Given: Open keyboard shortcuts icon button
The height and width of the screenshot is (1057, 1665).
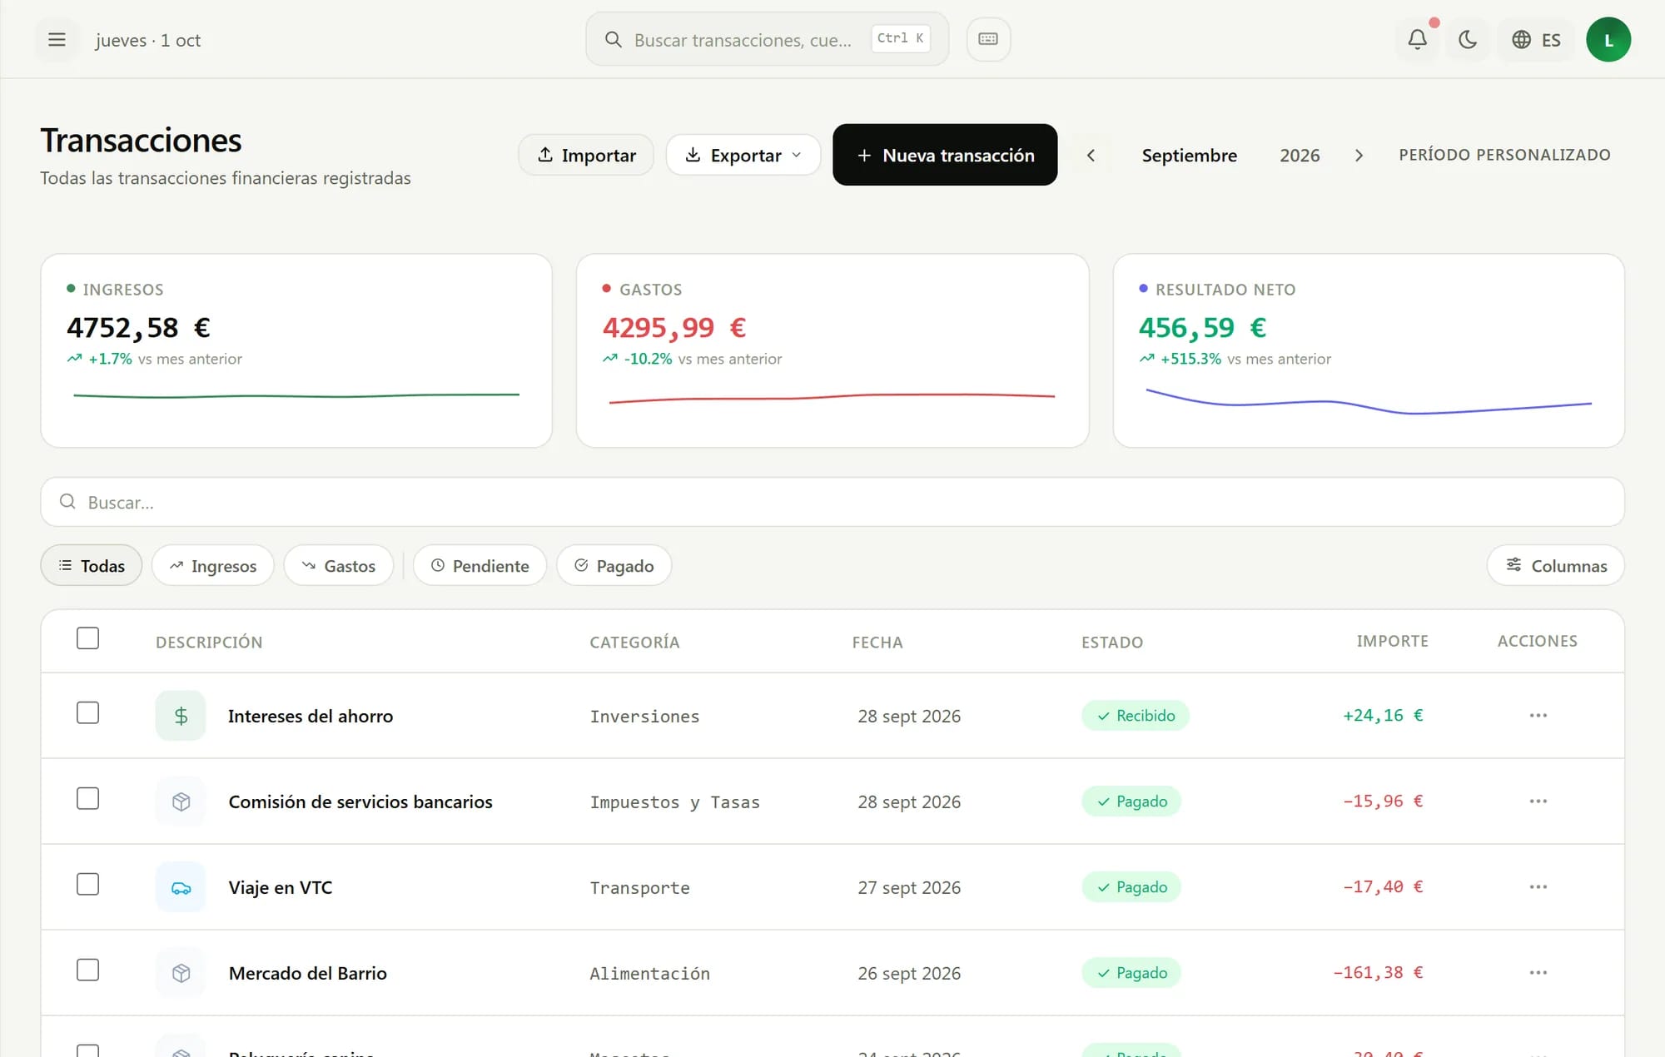Looking at the screenshot, I should coord(988,39).
